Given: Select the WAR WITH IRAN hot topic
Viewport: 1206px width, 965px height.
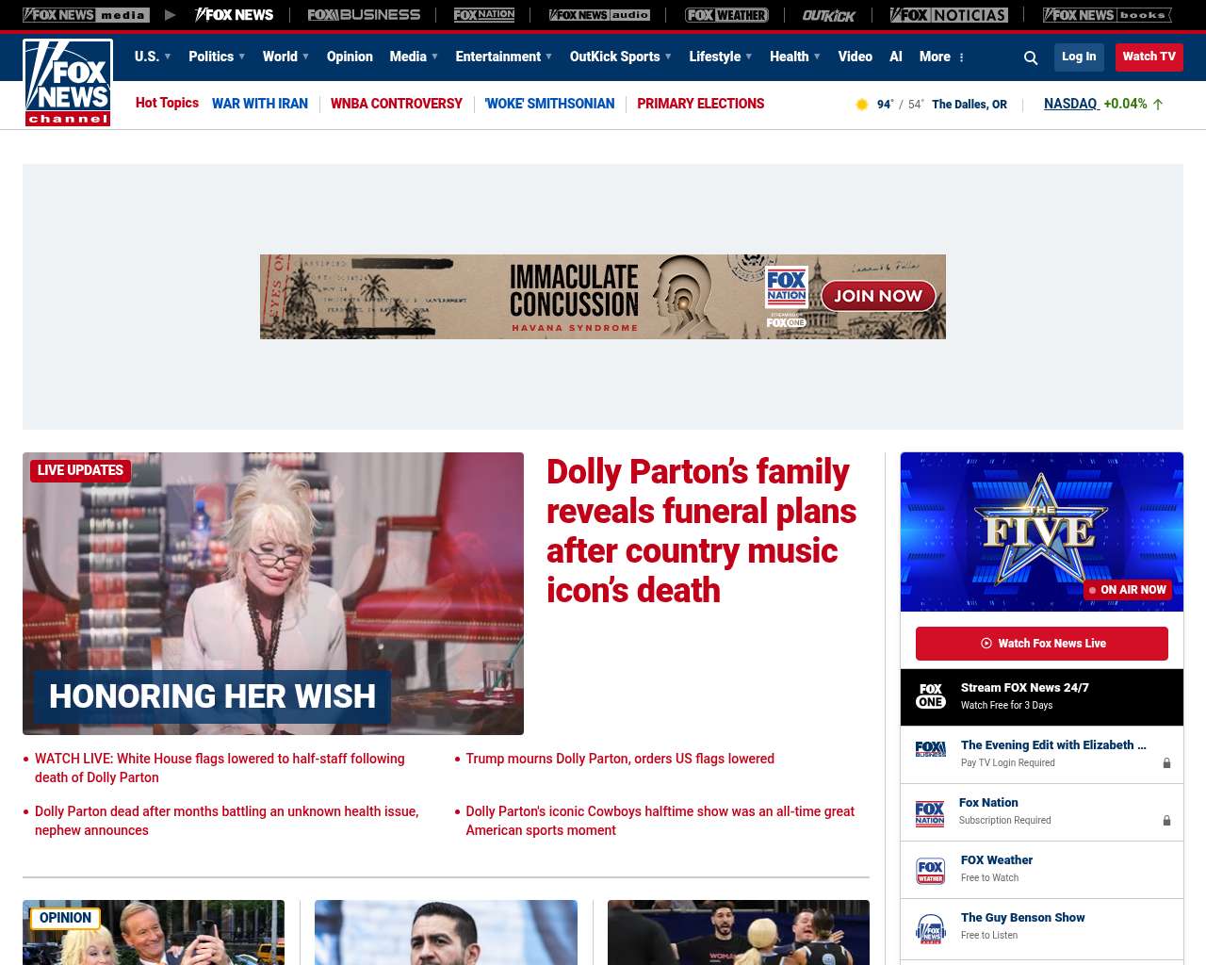Looking at the screenshot, I should click(260, 104).
